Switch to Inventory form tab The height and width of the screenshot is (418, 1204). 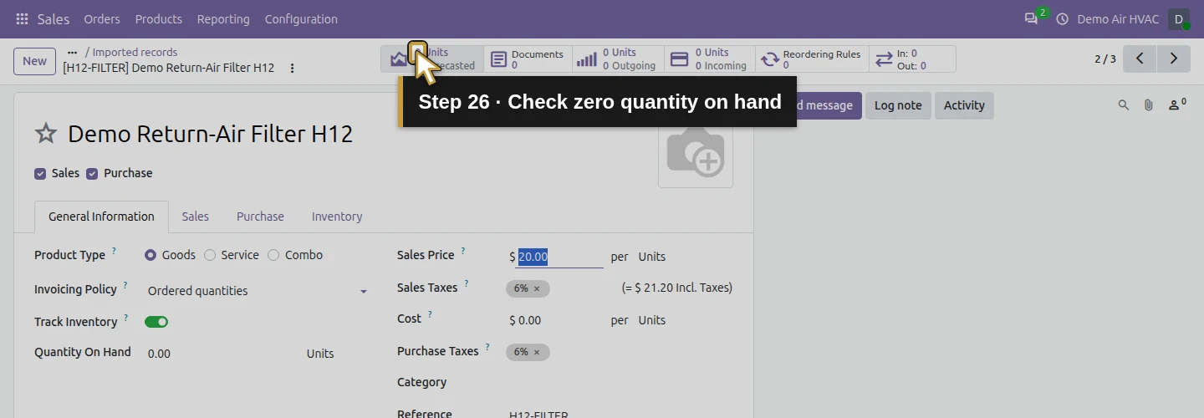click(337, 217)
